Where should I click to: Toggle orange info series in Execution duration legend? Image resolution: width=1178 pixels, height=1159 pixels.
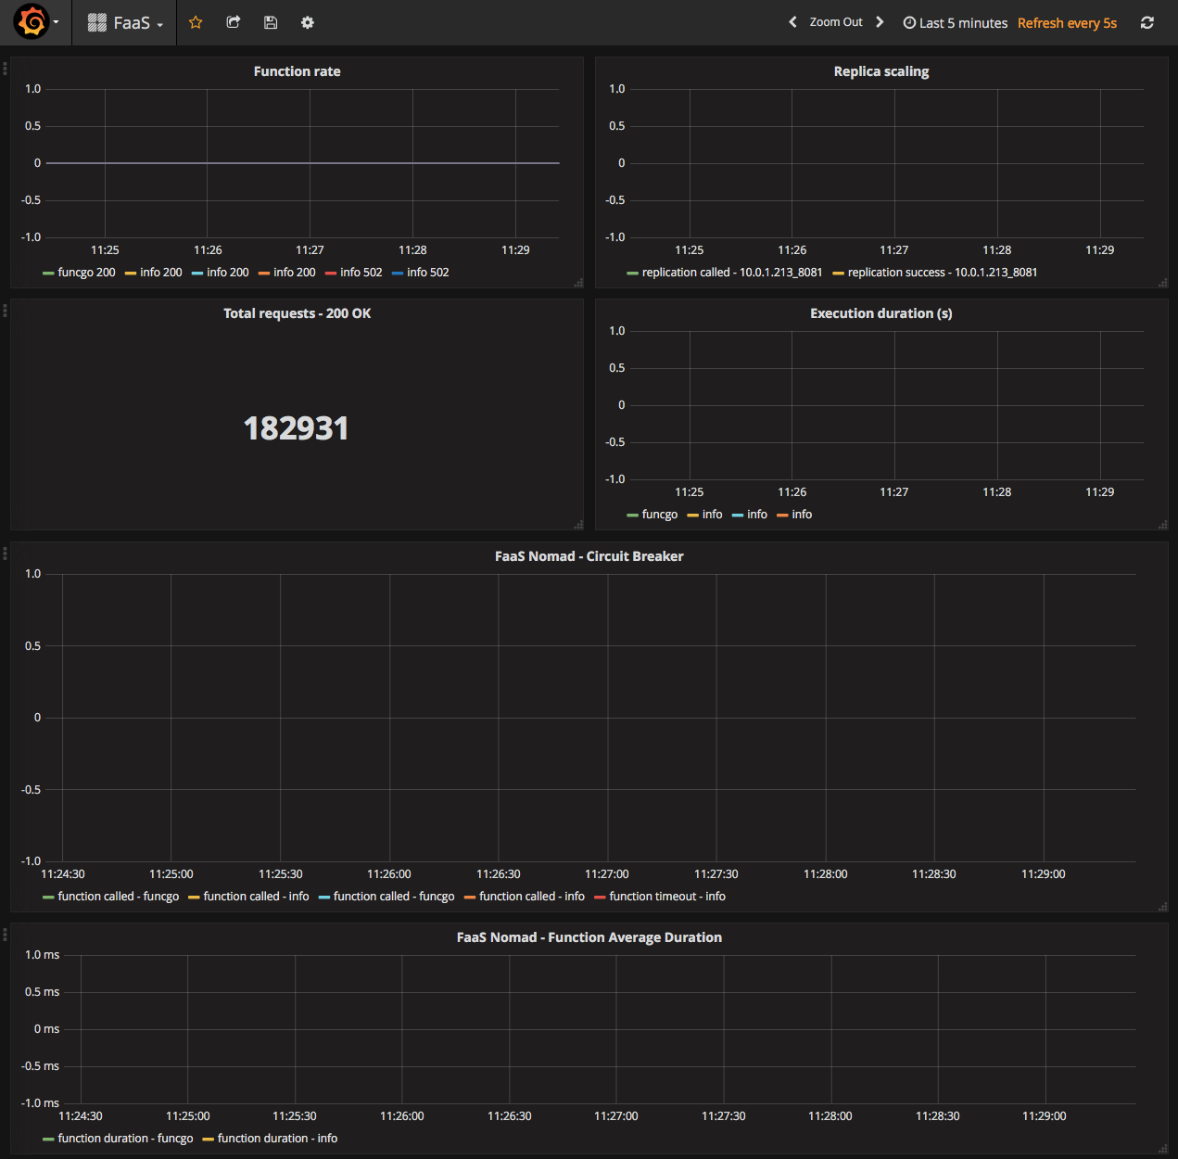802,515
